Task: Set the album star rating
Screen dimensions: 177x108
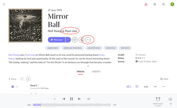Action: click(x=140, y=58)
